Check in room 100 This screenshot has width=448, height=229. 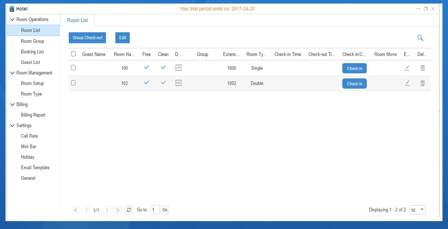pyautogui.click(x=354, y=68)
